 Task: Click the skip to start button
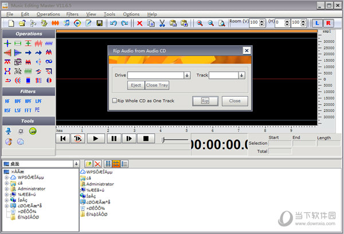[62, 138]
